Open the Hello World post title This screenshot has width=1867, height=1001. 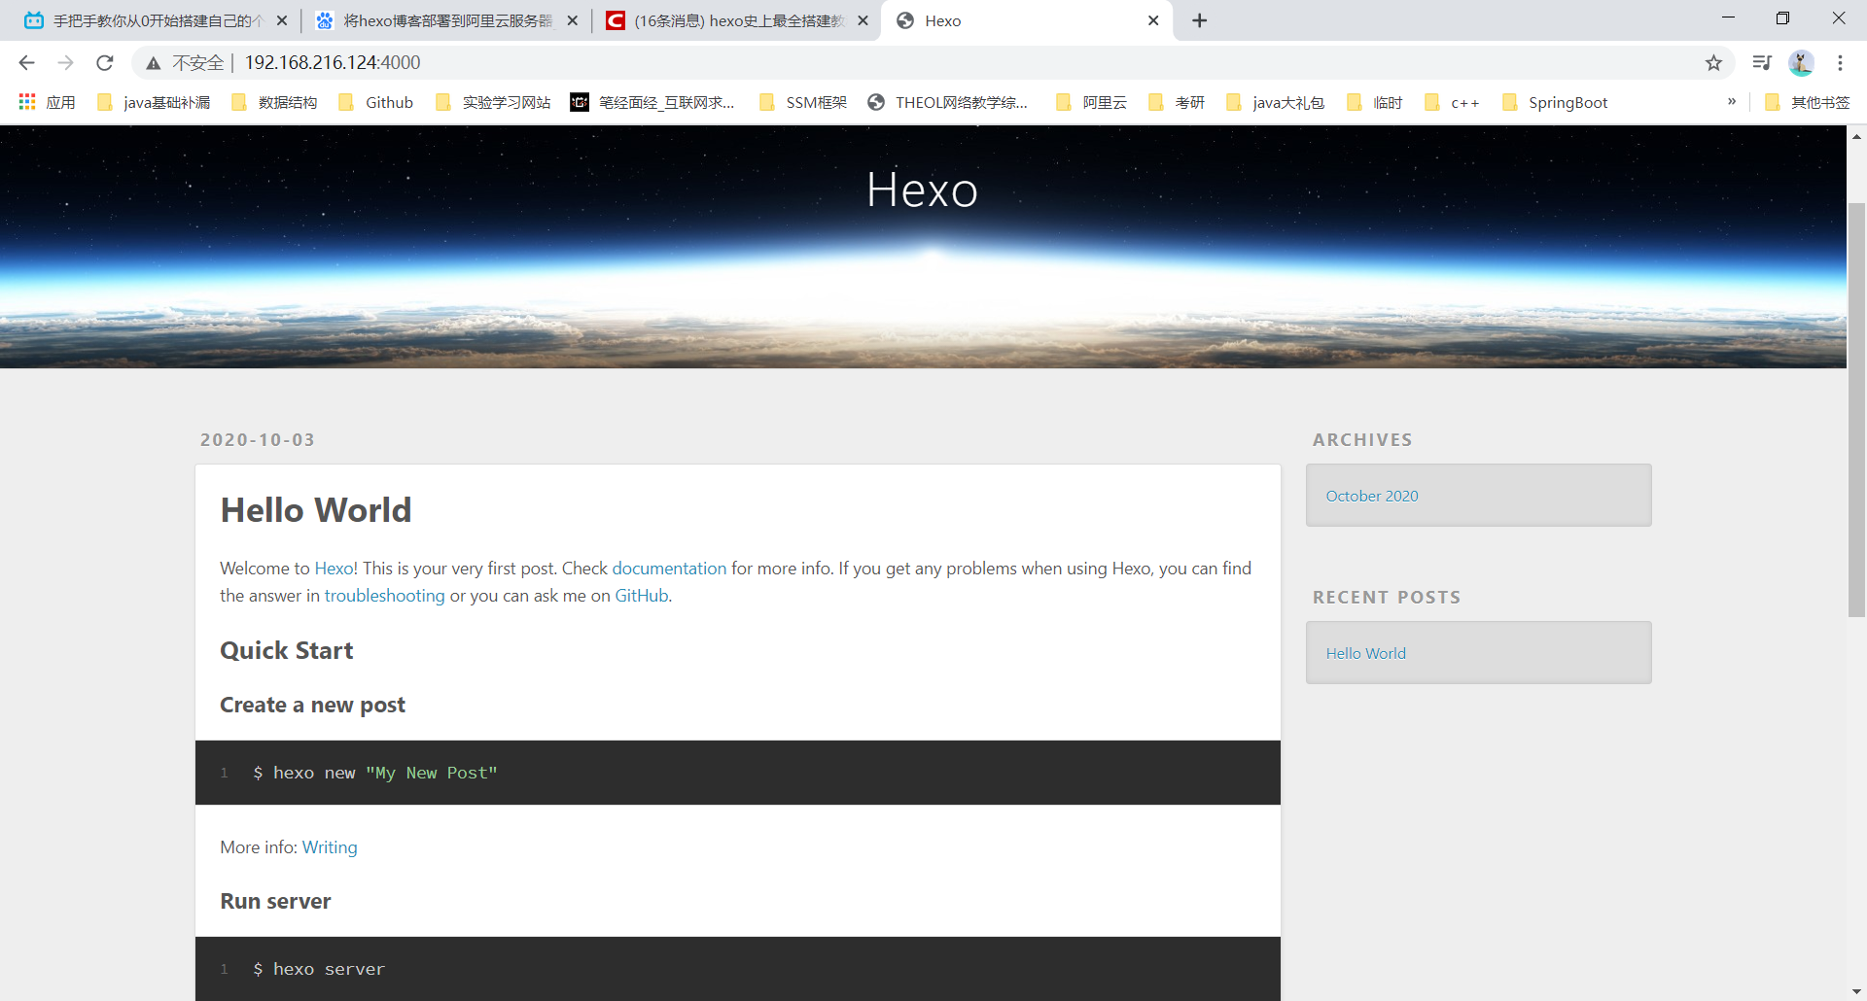click(x=316, y=510)
